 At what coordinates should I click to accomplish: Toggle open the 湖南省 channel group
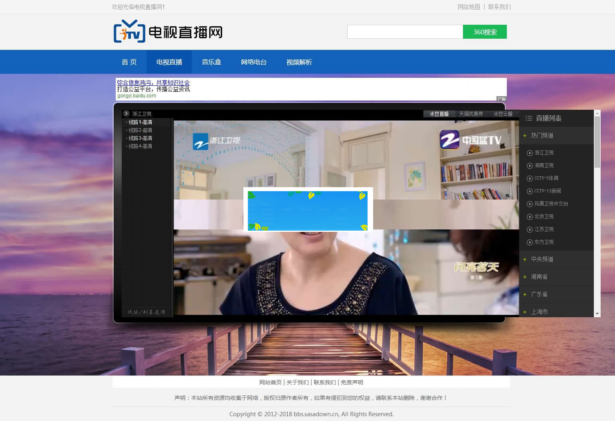pos(525,277)
